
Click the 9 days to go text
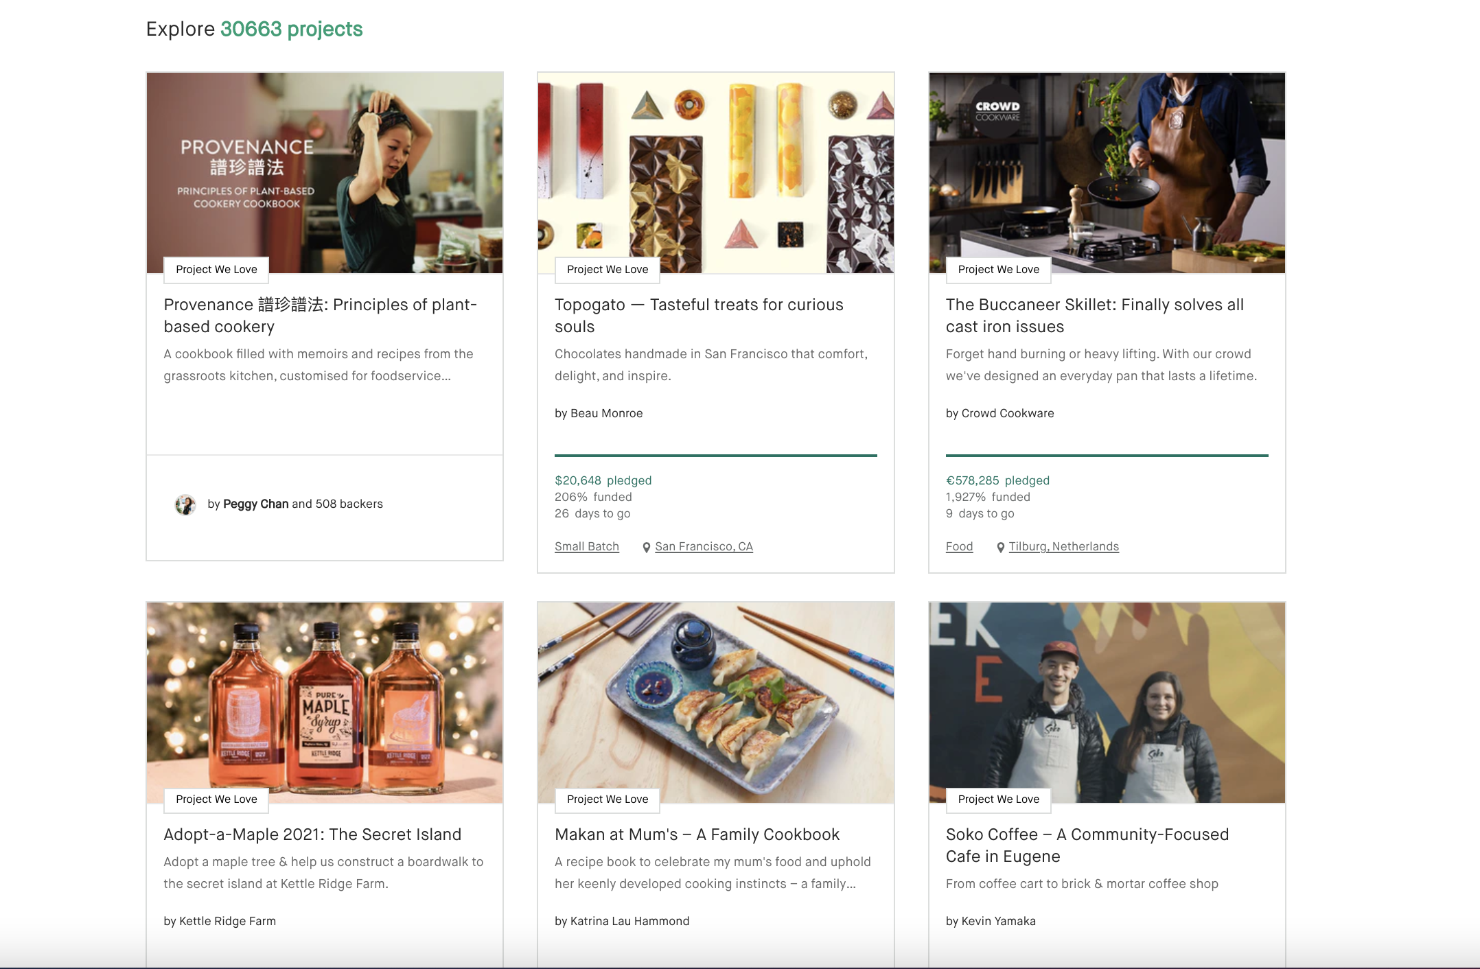coord(980,513)
